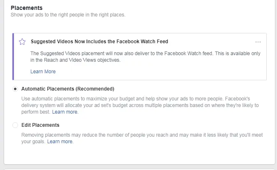Click the Suggested Videos notice headline
This screenshot has height=170, width=277.
point(99,42)
